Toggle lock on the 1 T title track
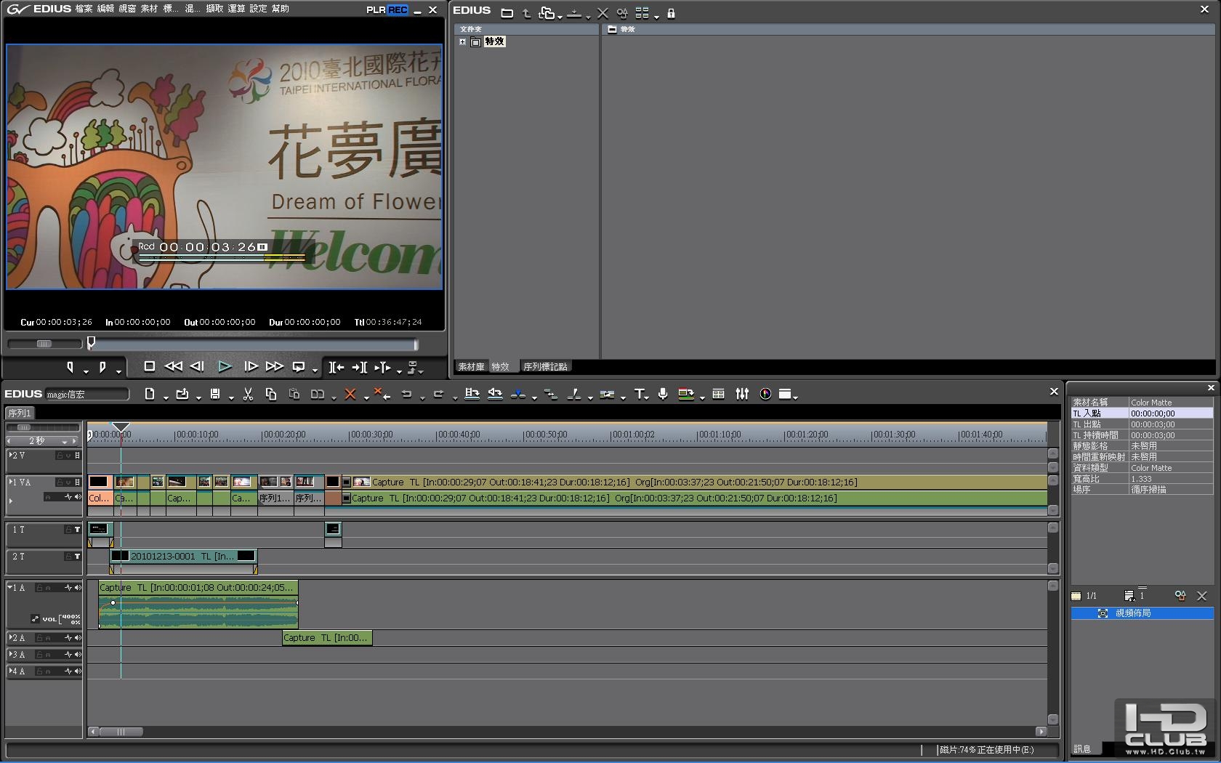 pos(68,530)
